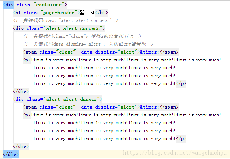The width and height of the screenshot is (230, 159).
Task: Click the "close" class value in alert-success span
Action: point(66,52)
